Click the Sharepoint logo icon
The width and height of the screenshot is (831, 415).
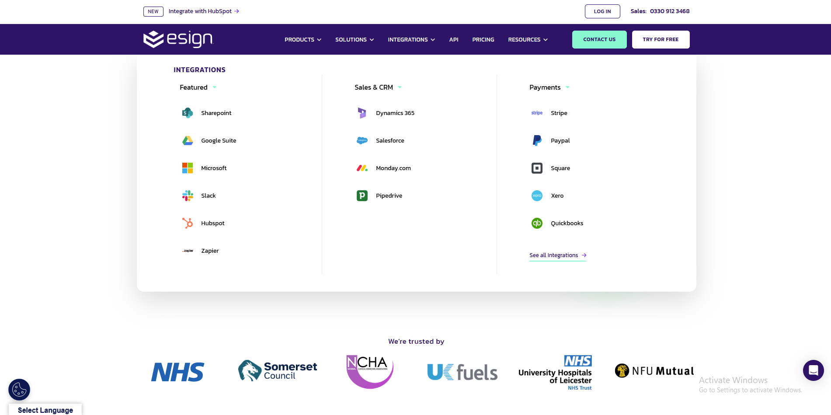coord(188,113)
